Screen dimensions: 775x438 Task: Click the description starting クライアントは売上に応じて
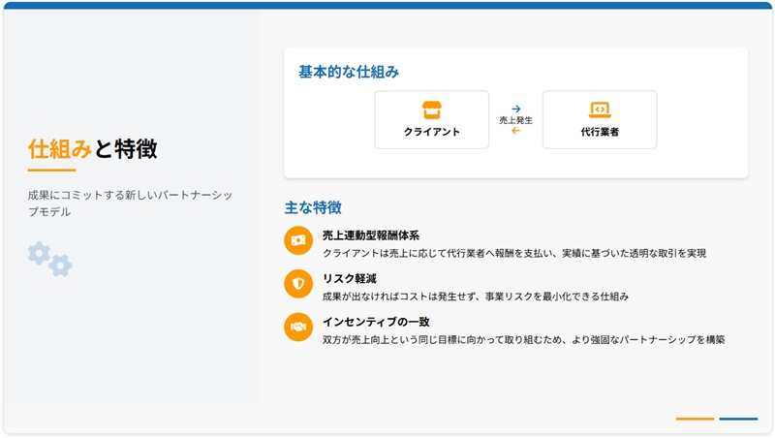514,253
